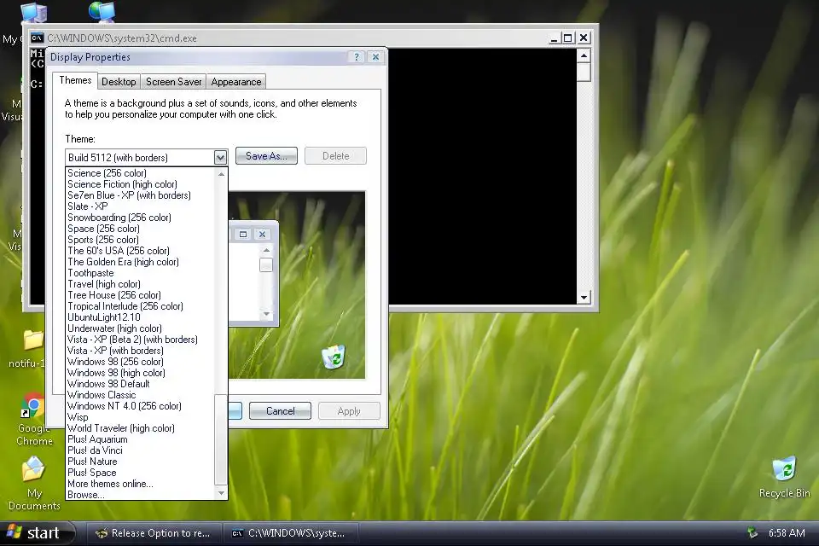The image size is (819, 546).
Task: Click the Cancel button
Action: [280, 410]
